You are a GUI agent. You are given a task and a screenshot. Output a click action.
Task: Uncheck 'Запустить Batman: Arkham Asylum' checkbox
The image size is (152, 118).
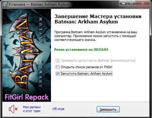58,74
